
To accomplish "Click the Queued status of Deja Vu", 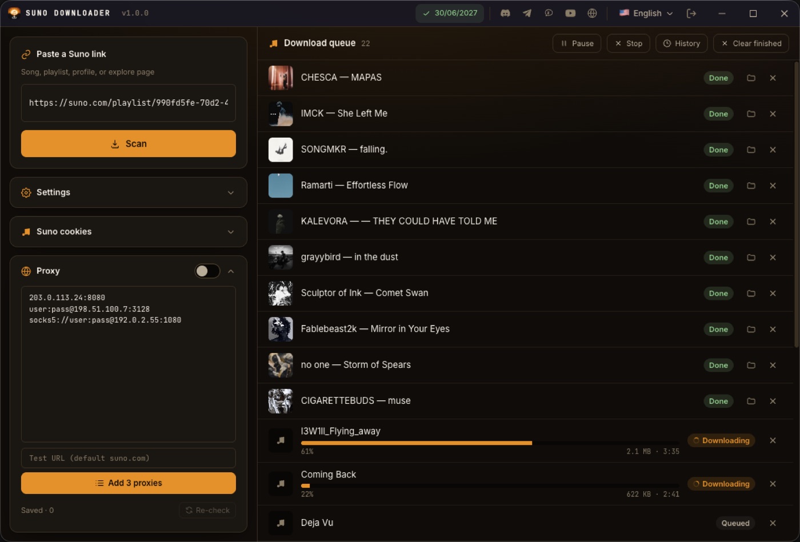I will [x=735, y=523].
